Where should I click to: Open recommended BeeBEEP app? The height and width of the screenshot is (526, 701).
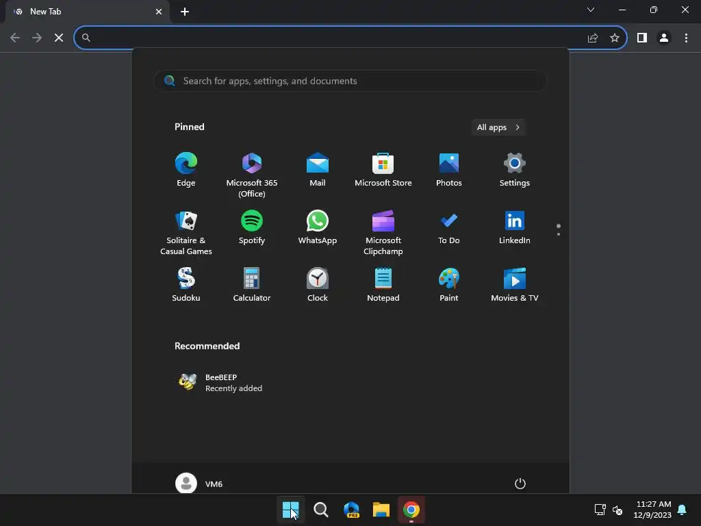point(220,382)
